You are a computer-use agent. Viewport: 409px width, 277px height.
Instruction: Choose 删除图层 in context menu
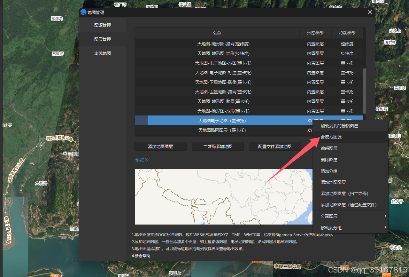(350, 160)
